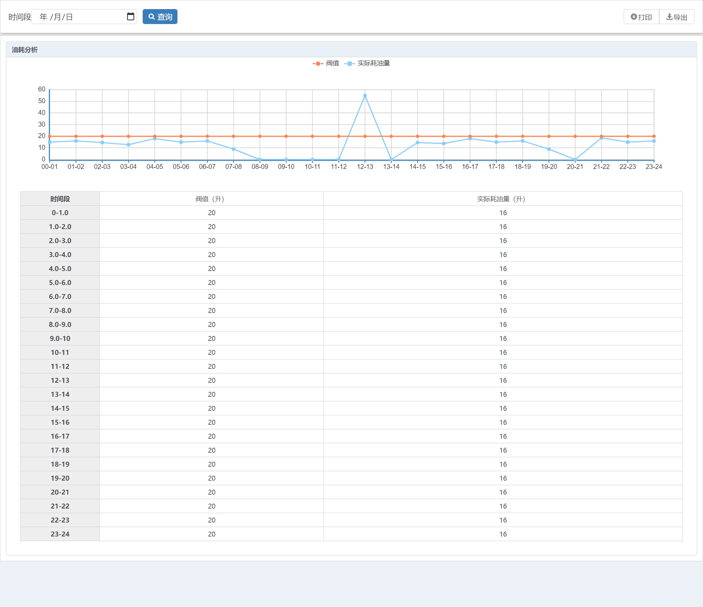Click the 0-1.0 row header cell

click(60, 213)
